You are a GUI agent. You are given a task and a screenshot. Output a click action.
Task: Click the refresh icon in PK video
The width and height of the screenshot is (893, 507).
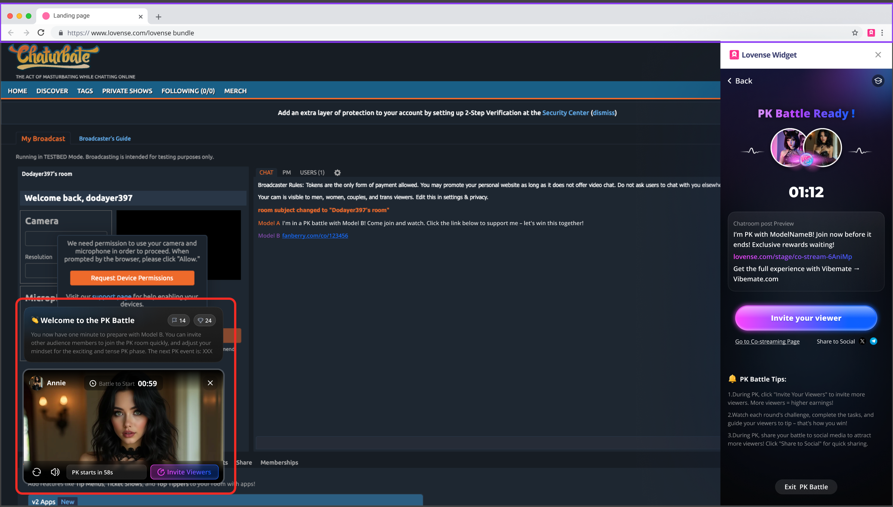point(37,472)
